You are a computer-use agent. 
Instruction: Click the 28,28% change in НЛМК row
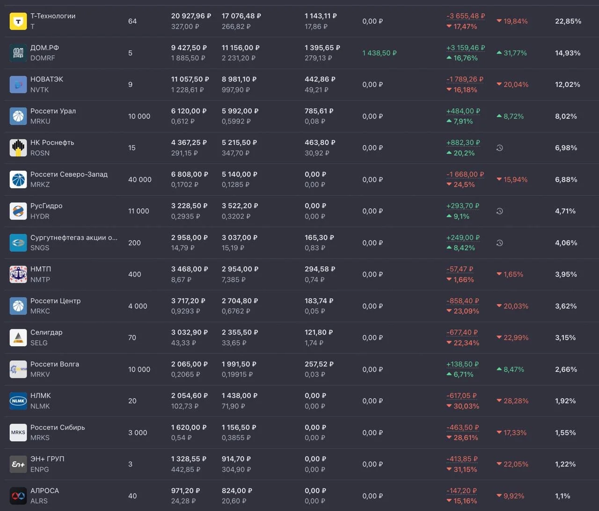pos(512,401)
